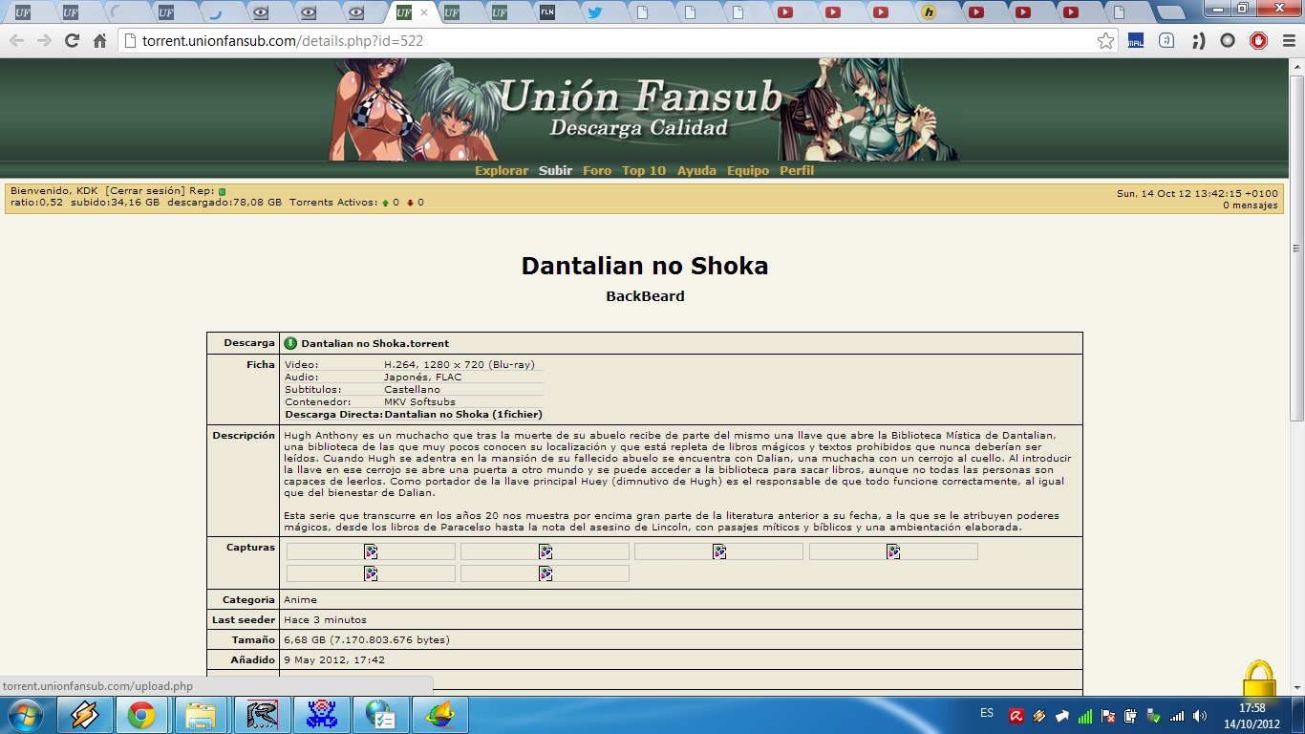Go to the Foro section
Image resolution: width=1305 pixels, height=734 pixels.
pyautogui.click(x=597, y=170)
